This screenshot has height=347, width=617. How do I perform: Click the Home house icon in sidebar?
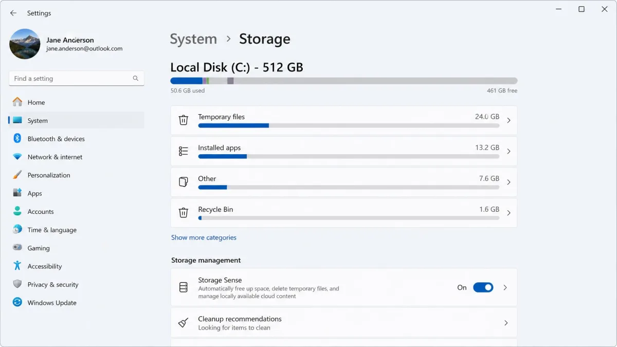coord(17,102)
